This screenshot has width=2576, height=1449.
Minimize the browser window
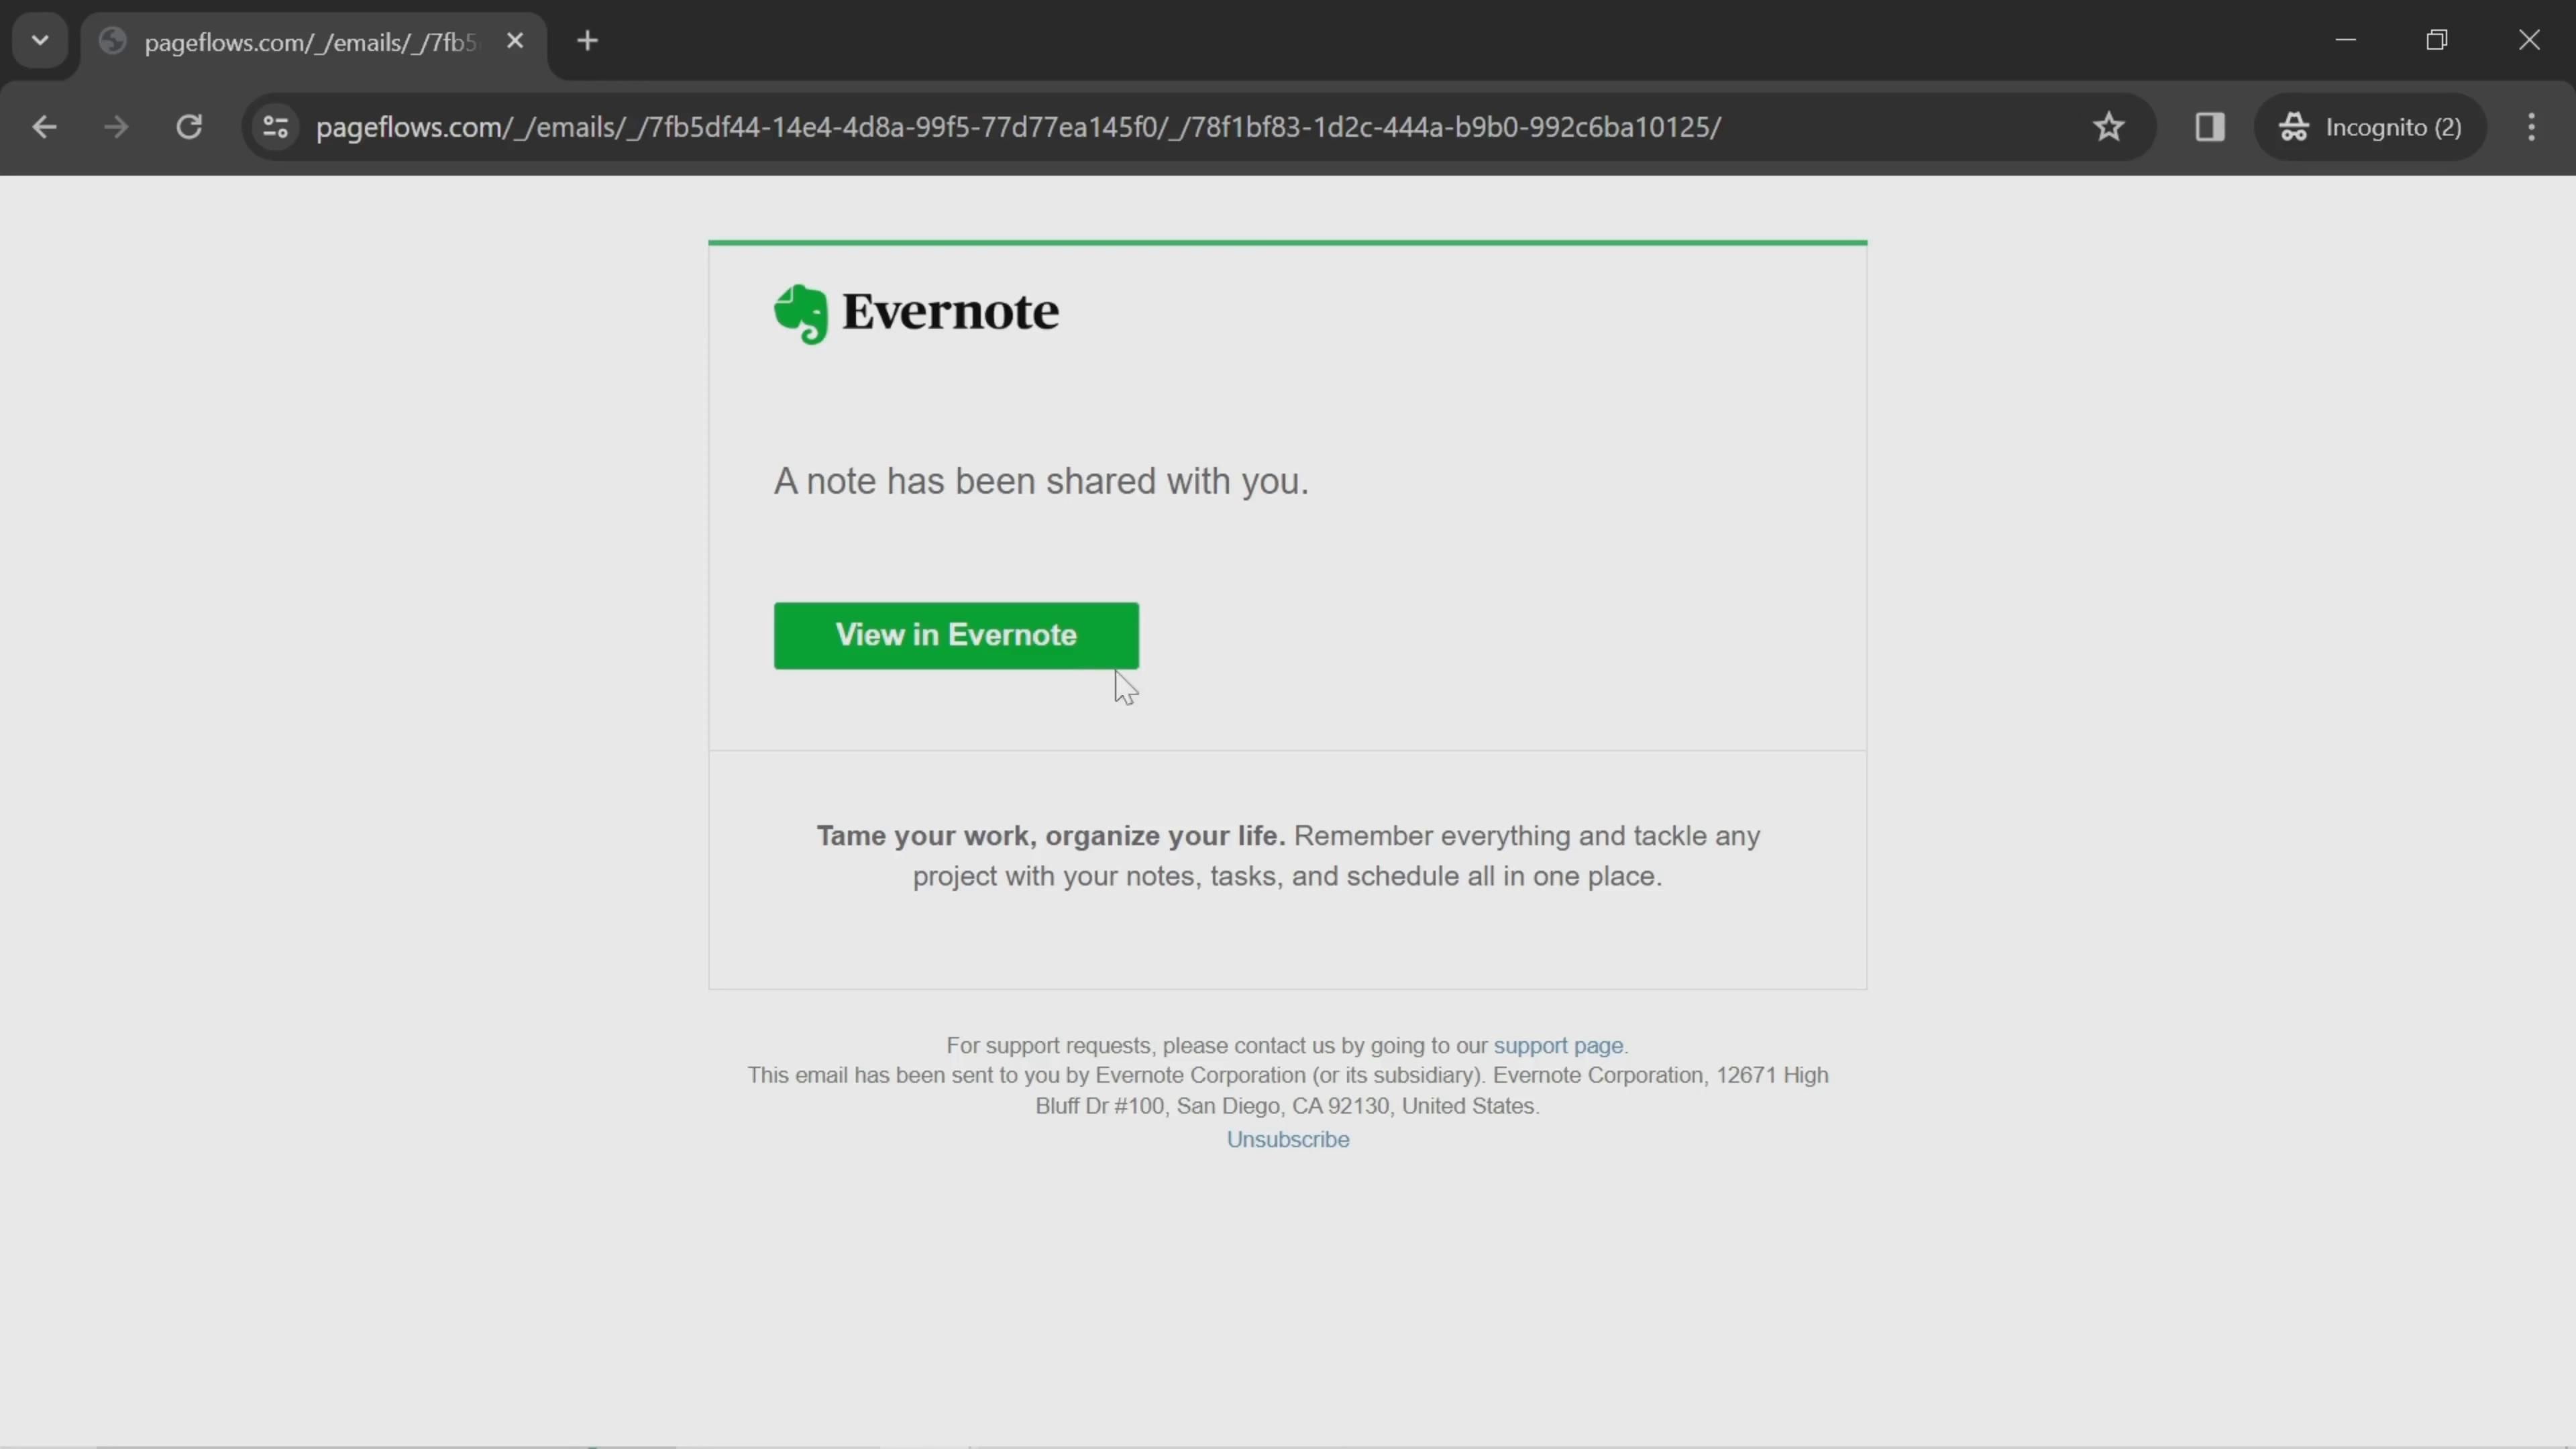click(2346, 40)
